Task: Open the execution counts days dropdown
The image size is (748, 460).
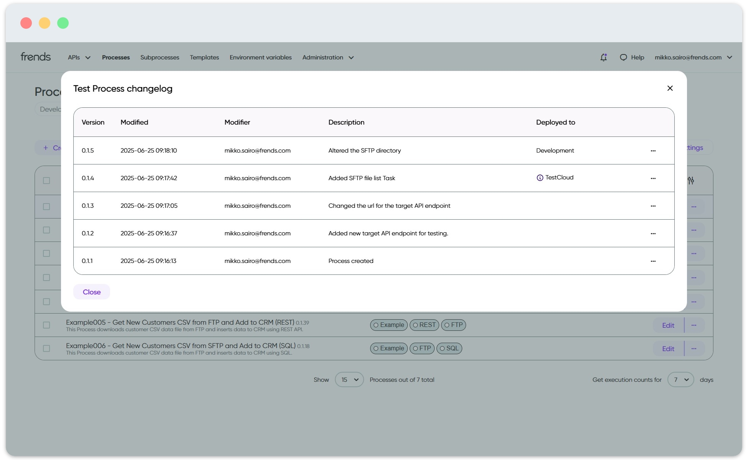Action: coord(681,379)
